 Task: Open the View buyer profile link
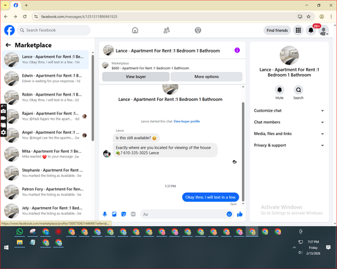(187, 121)
